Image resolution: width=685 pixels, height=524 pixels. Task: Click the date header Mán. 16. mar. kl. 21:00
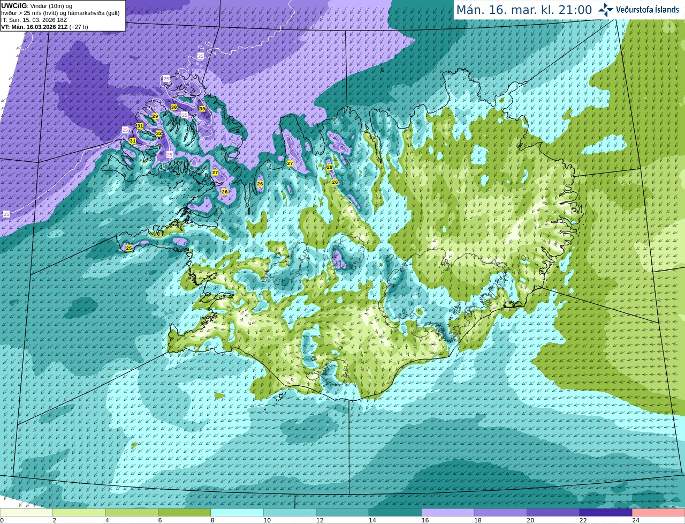524,10
